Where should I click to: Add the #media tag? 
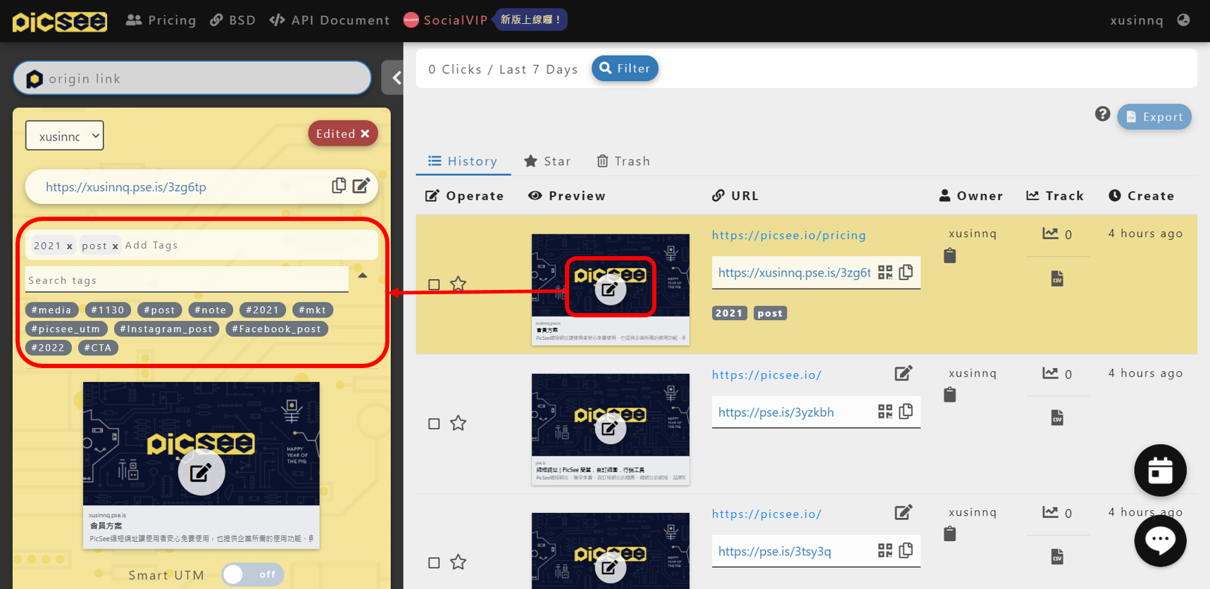point(51,310)
